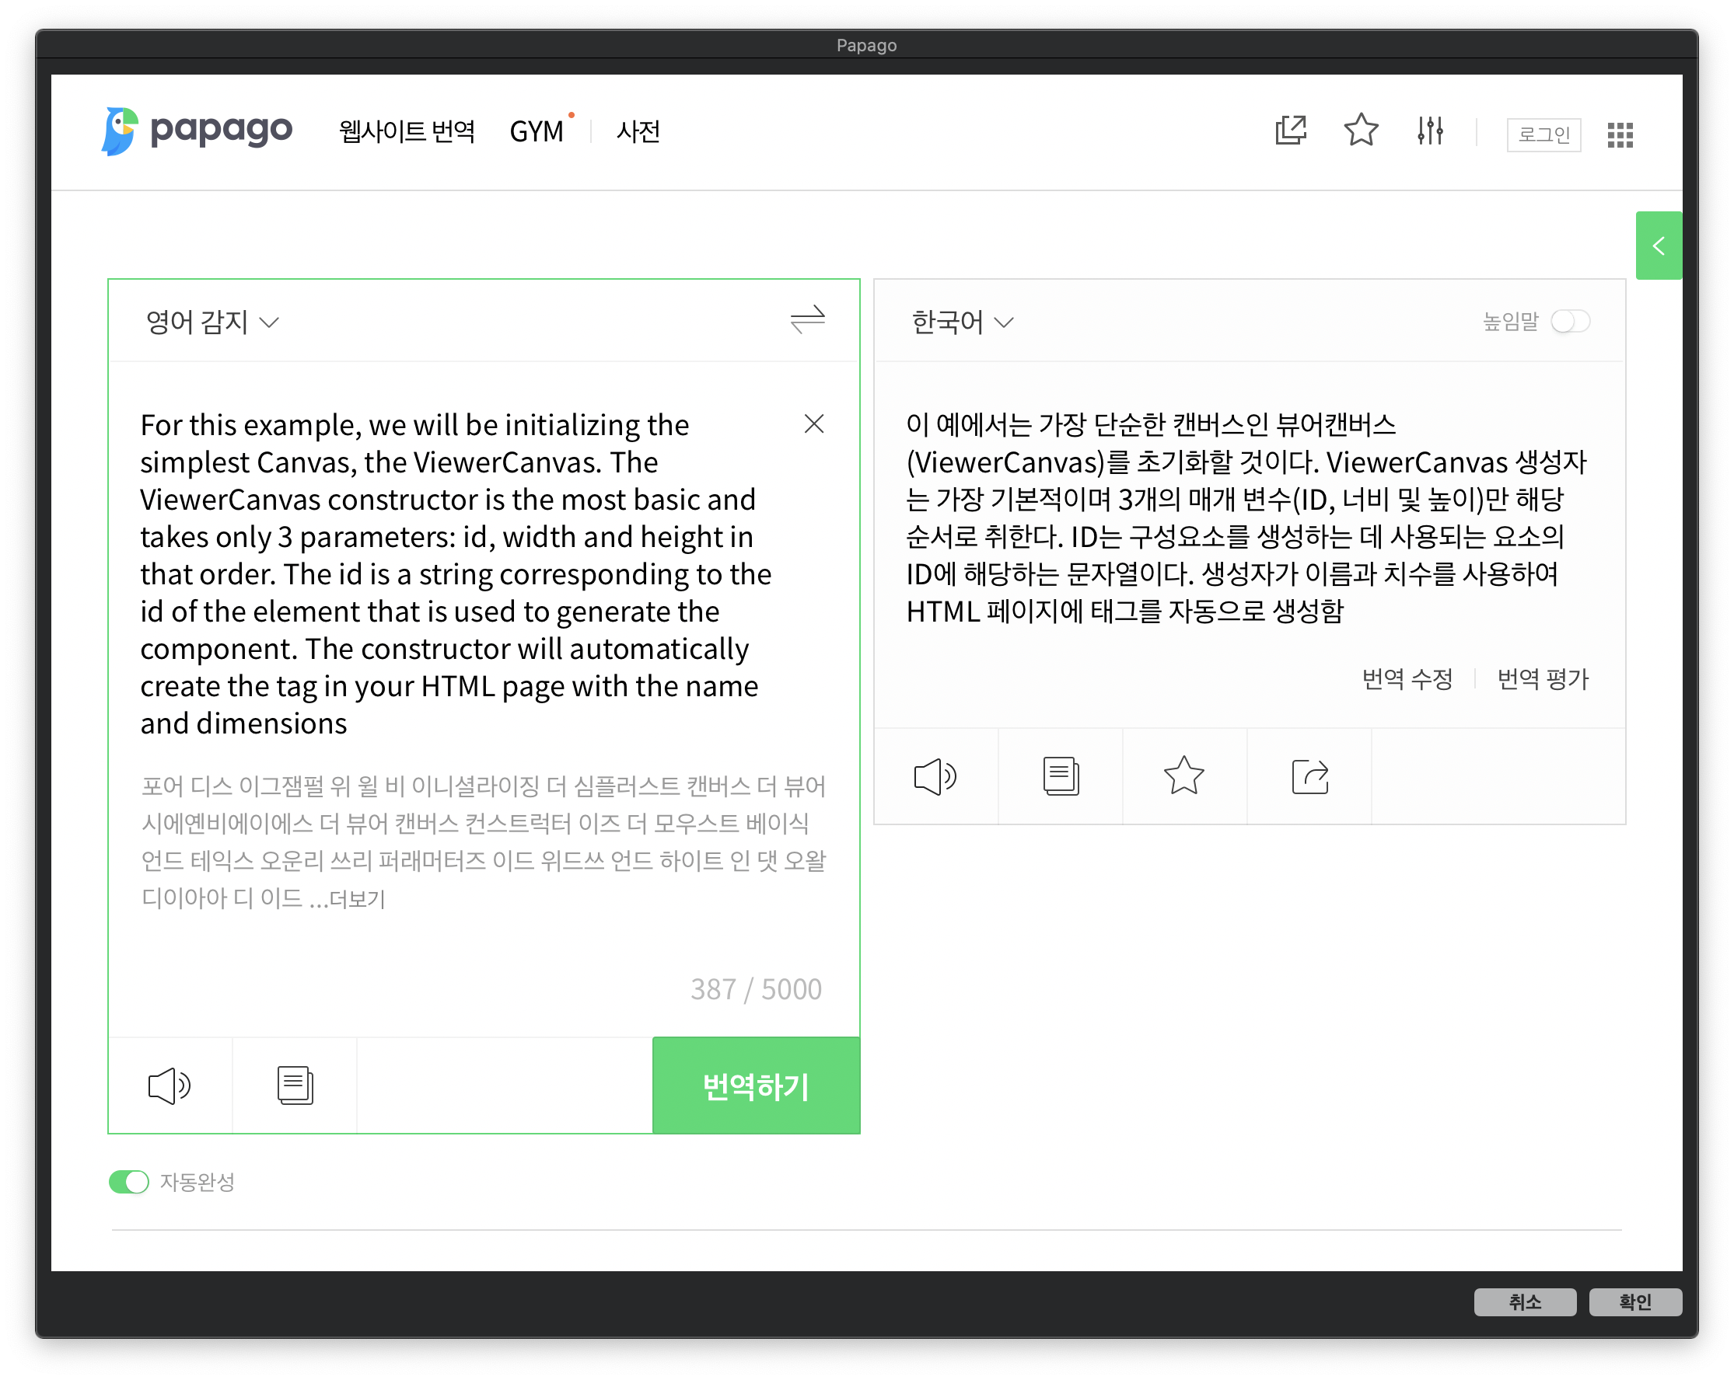Play audio of the source English text
The width and height of the screenshot is (1734, 1380).
170,1086
